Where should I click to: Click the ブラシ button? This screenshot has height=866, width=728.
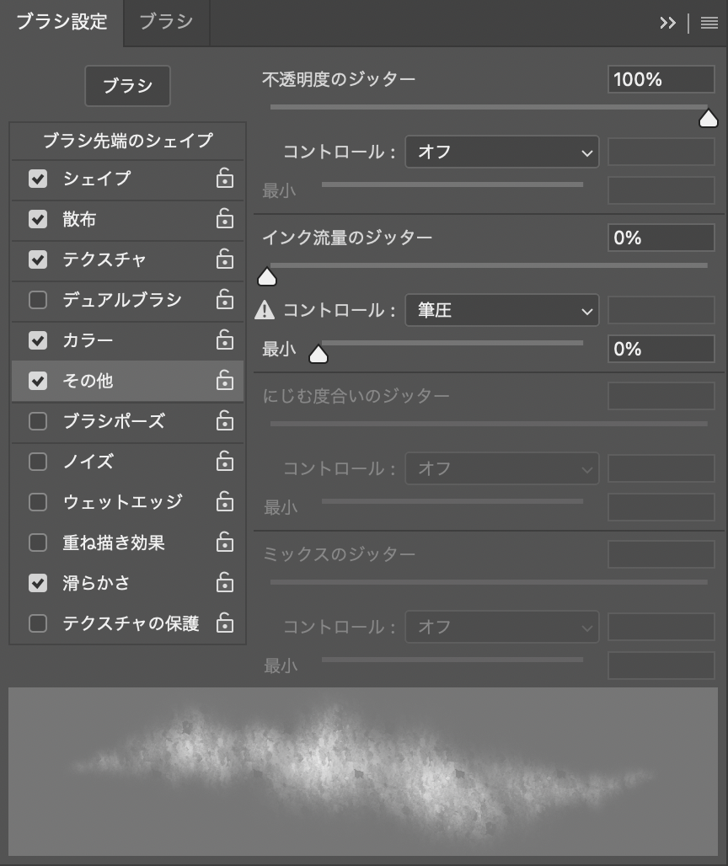click(127, 86)
